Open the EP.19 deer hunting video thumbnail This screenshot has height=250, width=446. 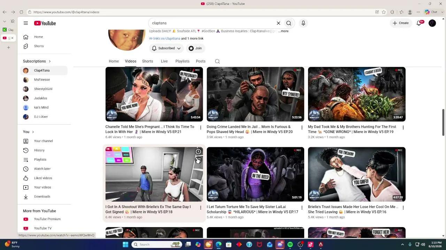tap(357, 94)
